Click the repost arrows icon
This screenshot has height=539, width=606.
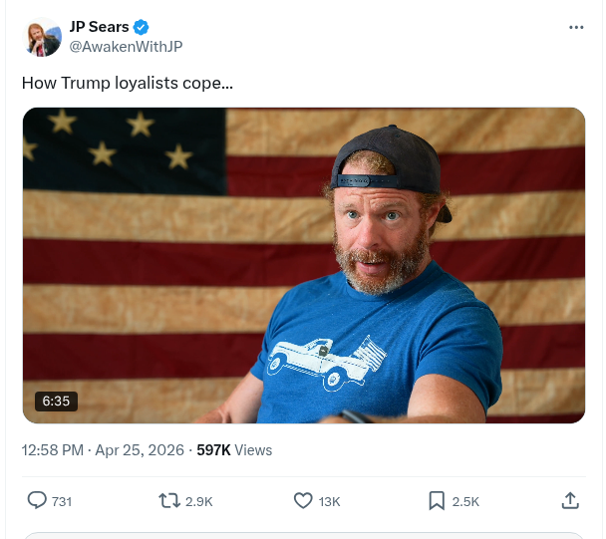pos(168,500)
